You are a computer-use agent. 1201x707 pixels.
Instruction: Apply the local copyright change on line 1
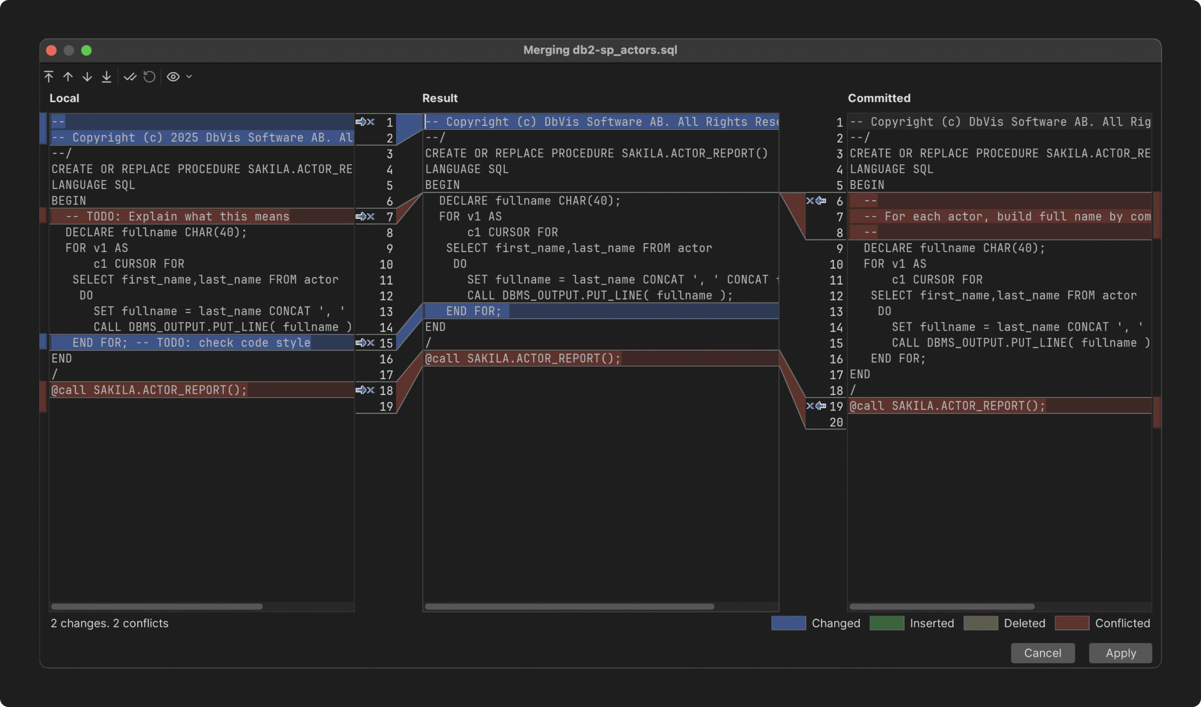[361, 121]
